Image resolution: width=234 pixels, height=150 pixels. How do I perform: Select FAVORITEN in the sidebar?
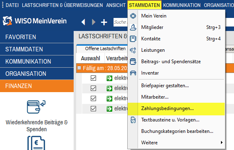37,37
